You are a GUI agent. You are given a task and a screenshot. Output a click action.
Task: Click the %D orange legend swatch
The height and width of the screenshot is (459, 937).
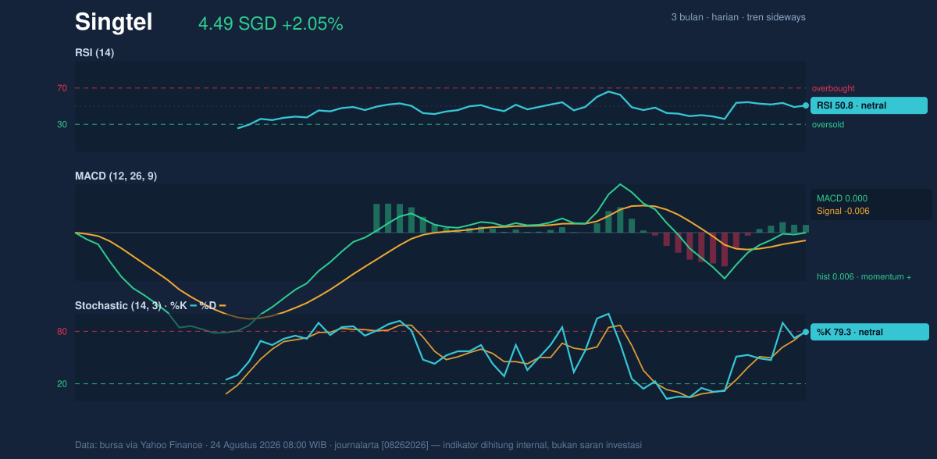222,305
